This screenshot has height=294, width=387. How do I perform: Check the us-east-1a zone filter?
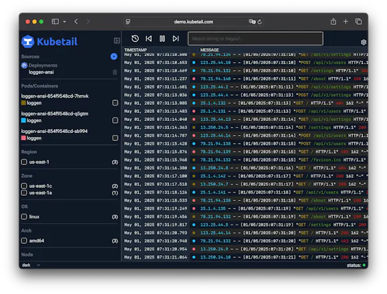point(24,192)
